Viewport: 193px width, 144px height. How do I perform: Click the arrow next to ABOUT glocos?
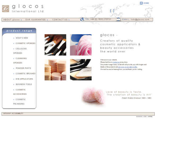(x=21, y=20)
